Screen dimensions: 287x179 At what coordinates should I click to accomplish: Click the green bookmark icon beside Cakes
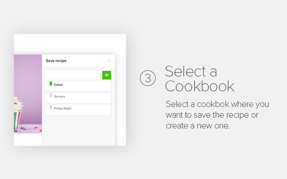click(51, 84)
